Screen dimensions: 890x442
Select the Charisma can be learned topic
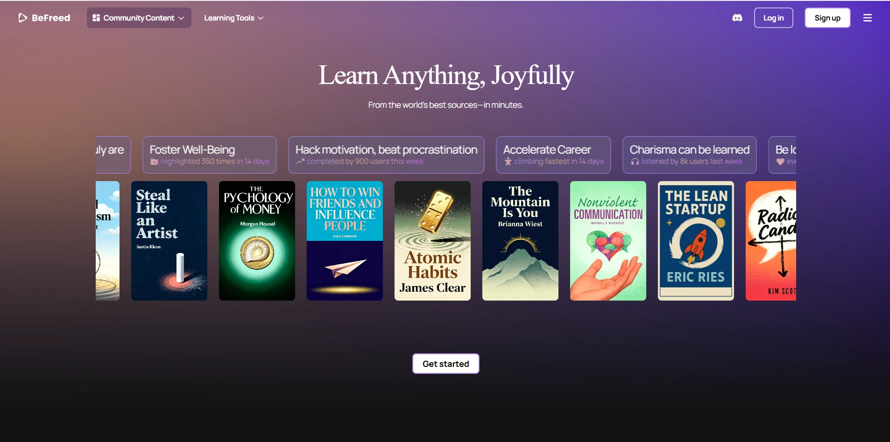pyautogui.click(x=690, y=155)
